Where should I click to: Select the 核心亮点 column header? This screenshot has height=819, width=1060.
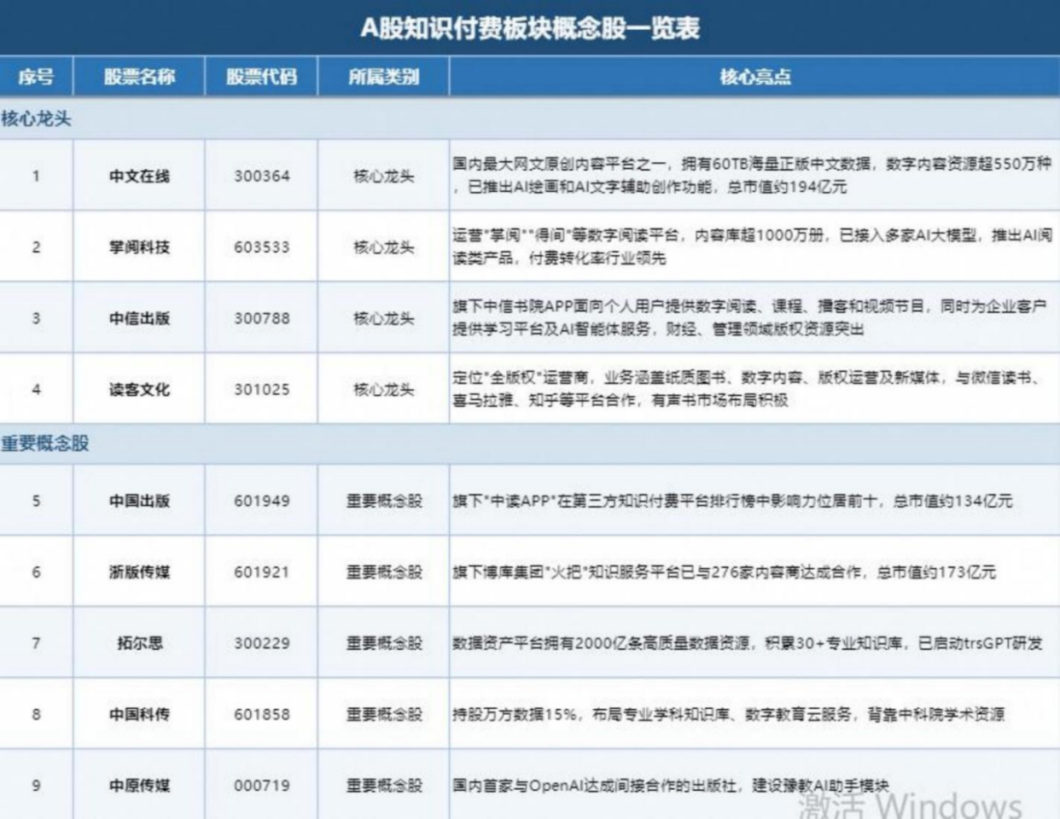(754, 77)
